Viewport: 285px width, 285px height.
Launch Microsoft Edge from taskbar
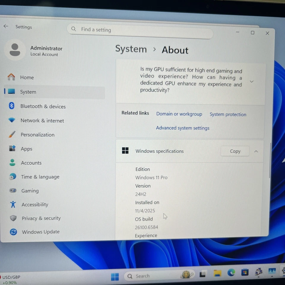click(231, 273)
